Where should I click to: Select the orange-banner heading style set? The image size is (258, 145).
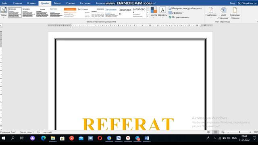[x=70, y=12]
